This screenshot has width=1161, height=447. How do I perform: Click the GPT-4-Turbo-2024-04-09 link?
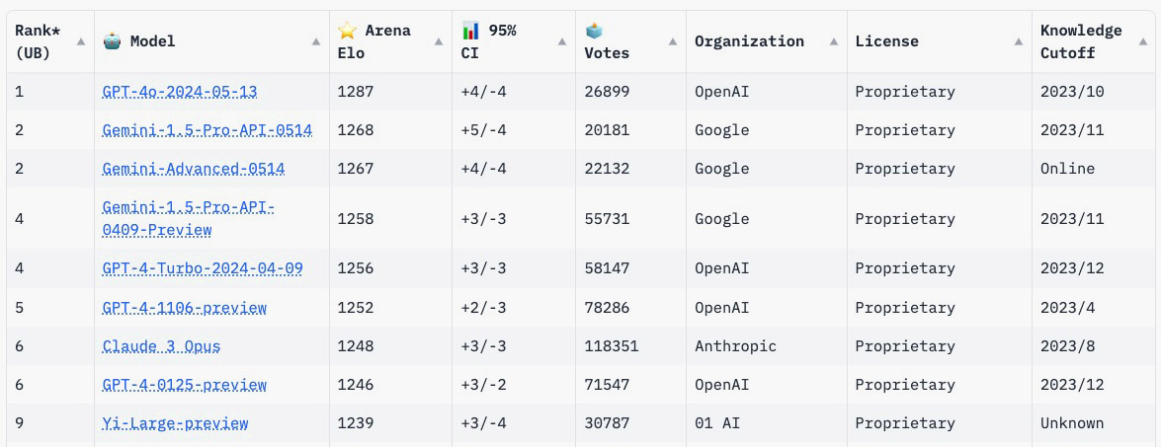point(202,268)
